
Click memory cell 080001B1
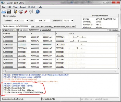pyautogui.click(x=62, y=48)
